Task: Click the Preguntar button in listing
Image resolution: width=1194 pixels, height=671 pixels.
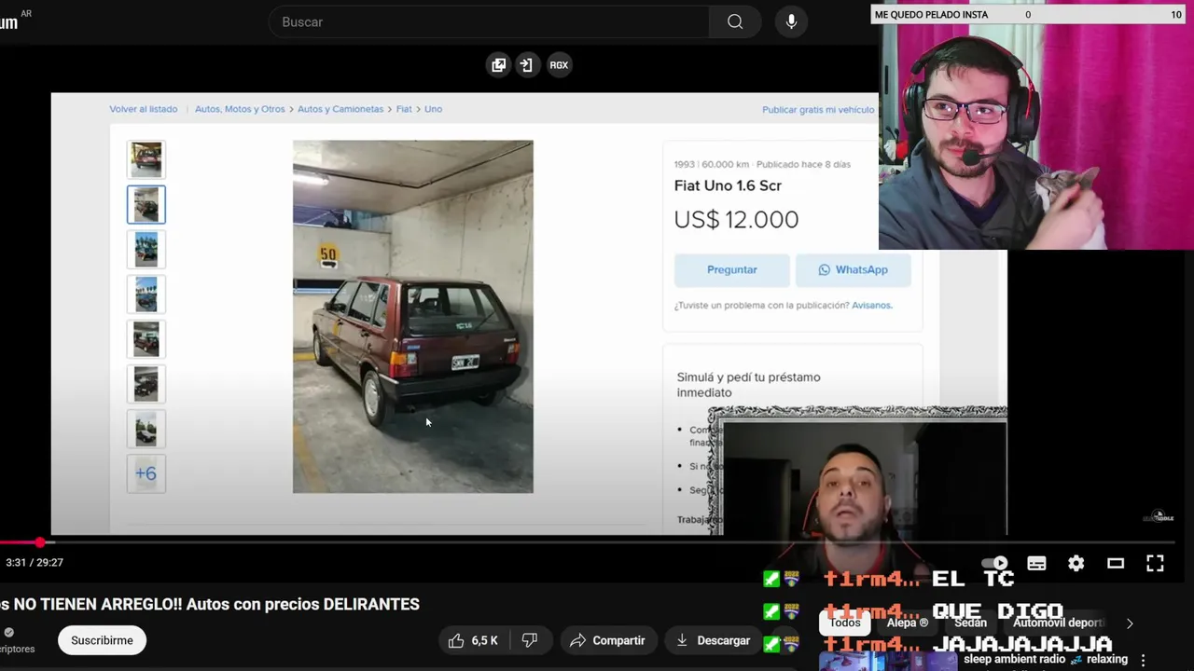Action: [x=732, y=269]
